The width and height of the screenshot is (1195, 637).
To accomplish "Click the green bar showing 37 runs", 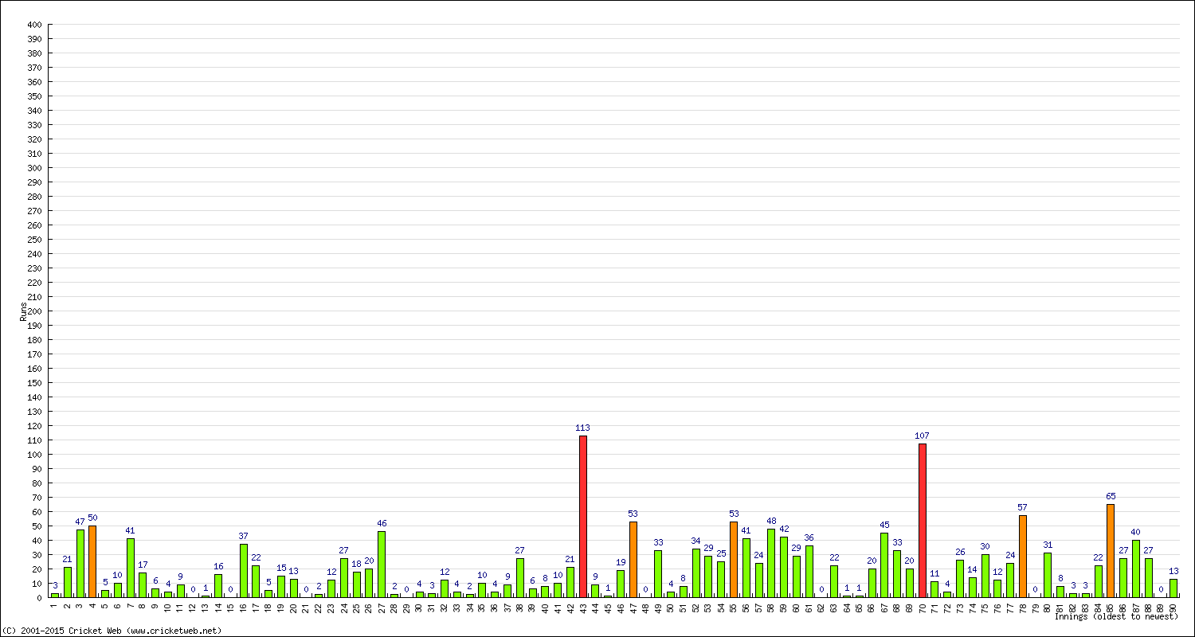I will point(244,571).
